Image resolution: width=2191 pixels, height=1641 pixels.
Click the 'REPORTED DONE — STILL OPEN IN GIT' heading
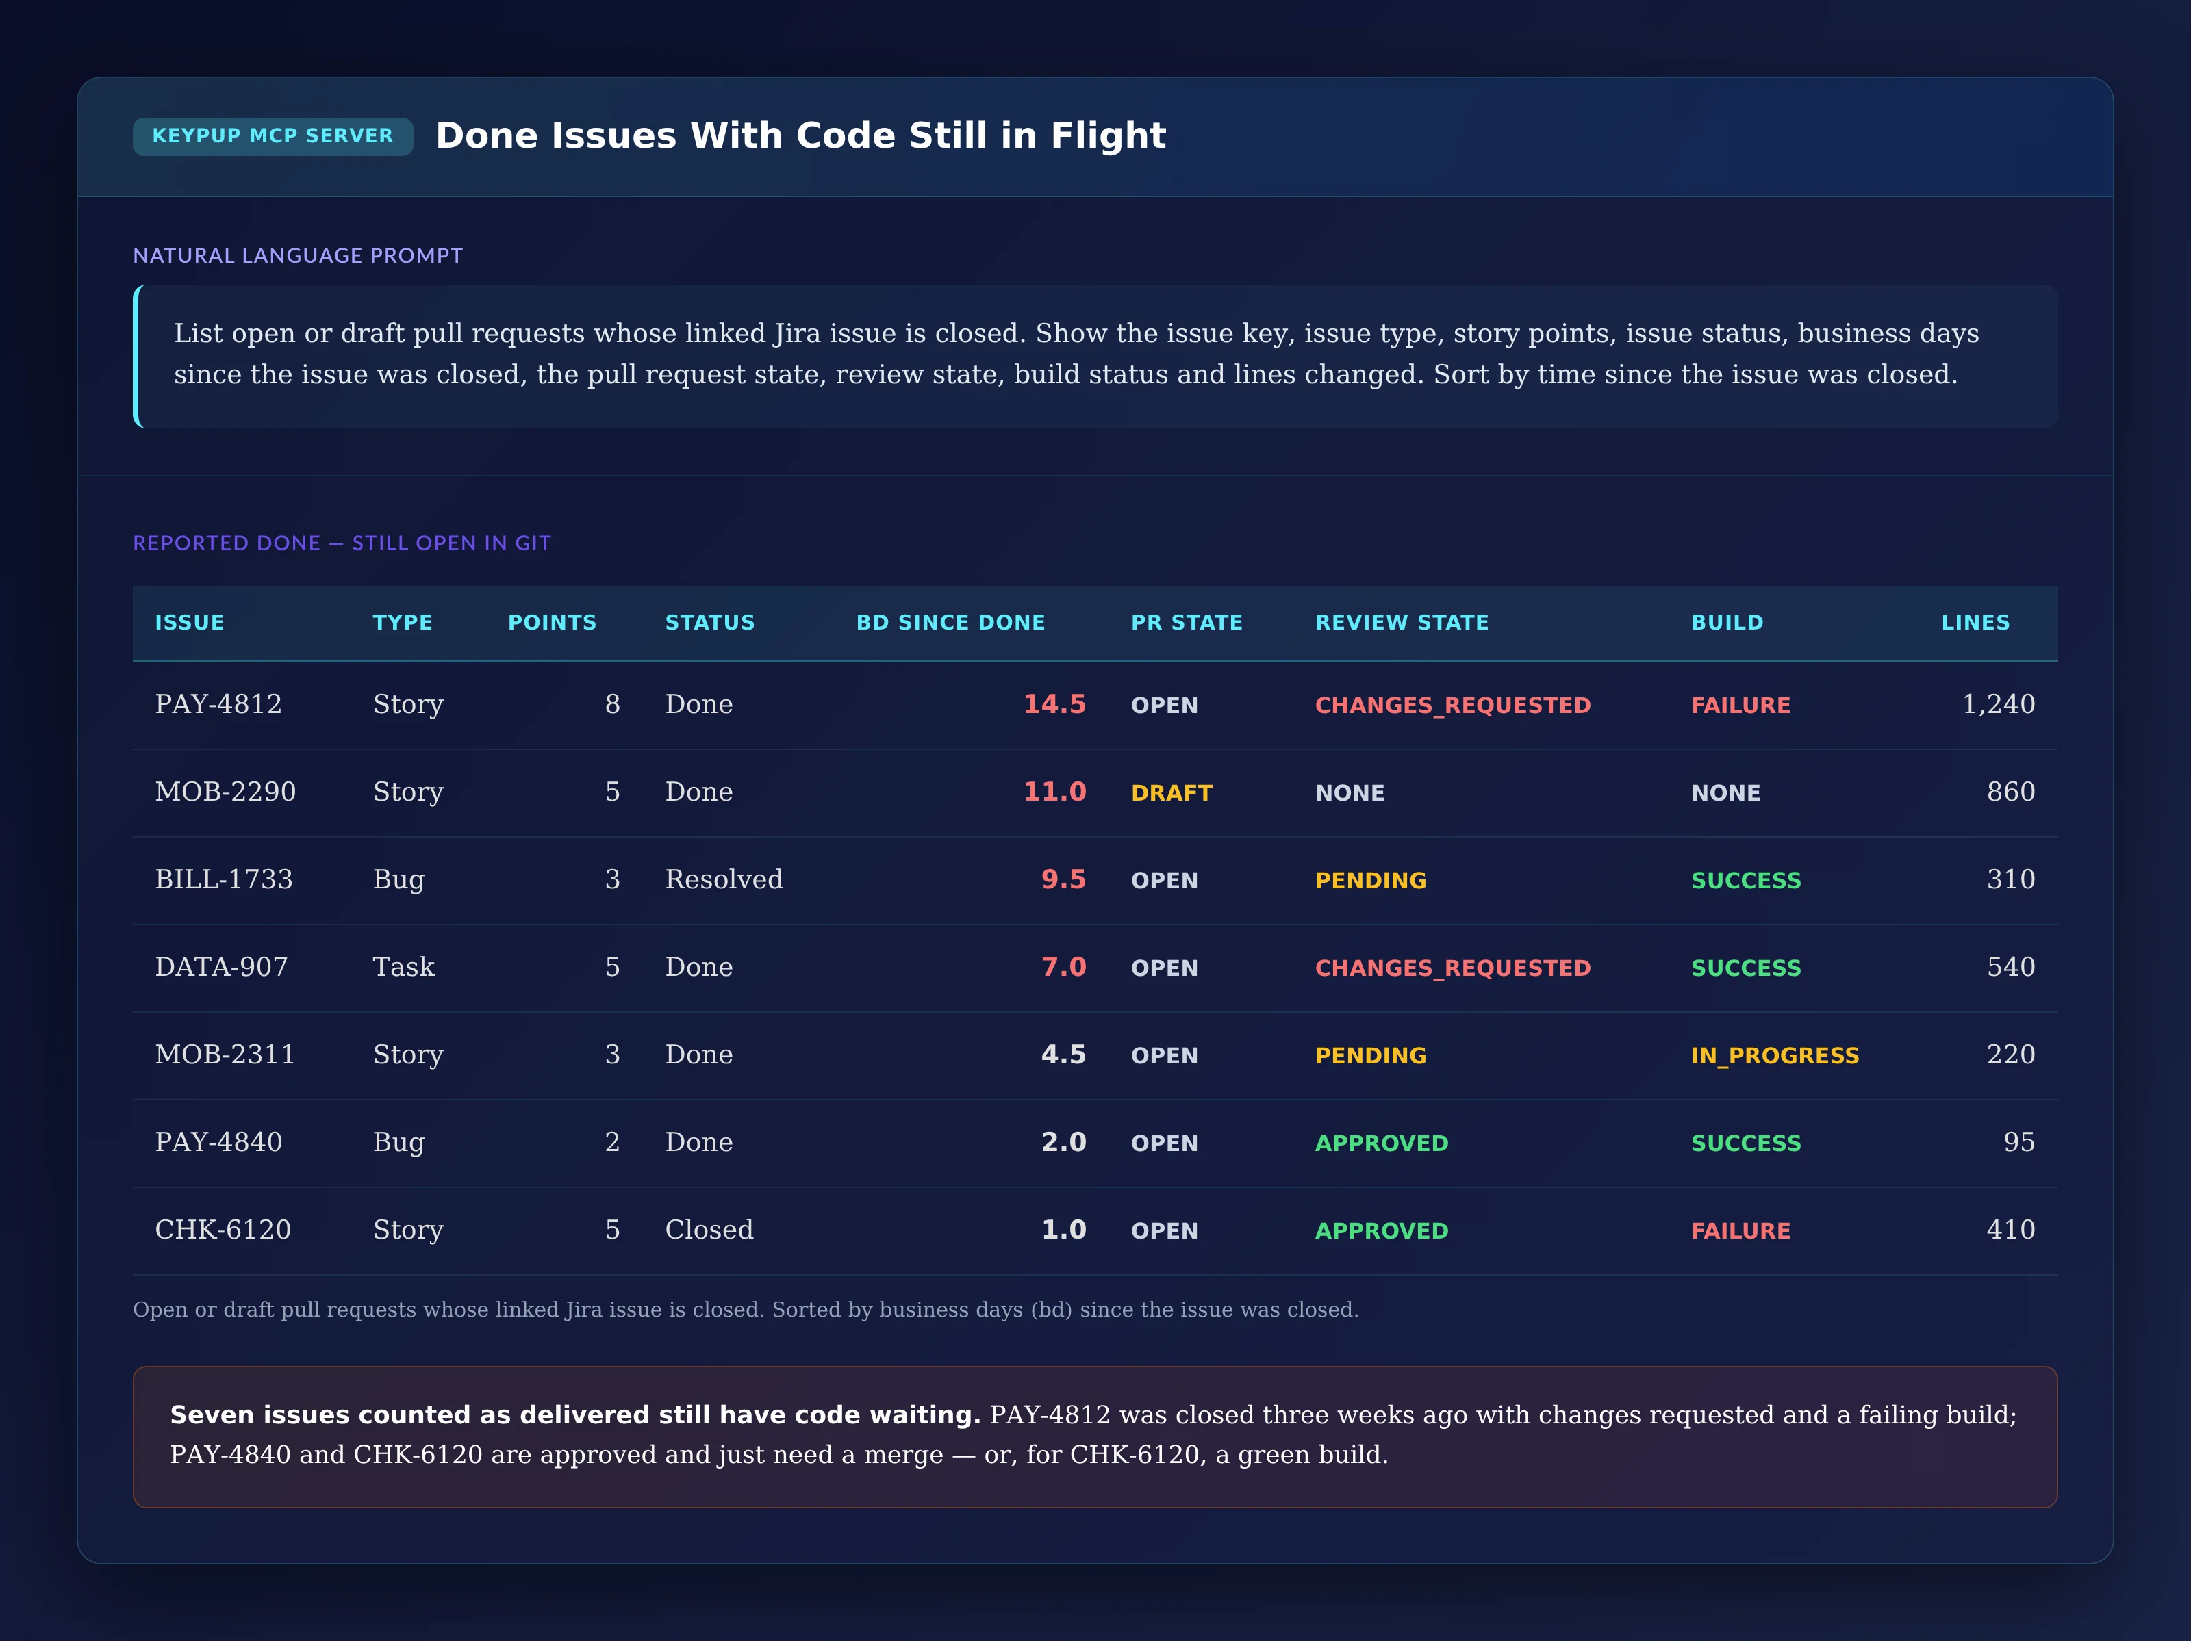pyautogui.click(x=342, y=543)
